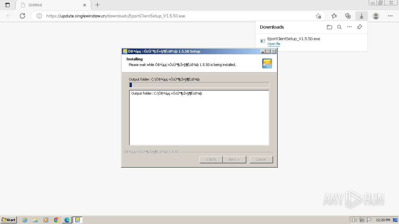The height and width of the screenshot is (224, 399).
Task: Click the disabled Back button
Action: point(211,160)
